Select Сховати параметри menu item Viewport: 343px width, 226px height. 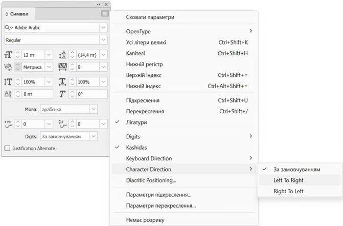point(184,17)
